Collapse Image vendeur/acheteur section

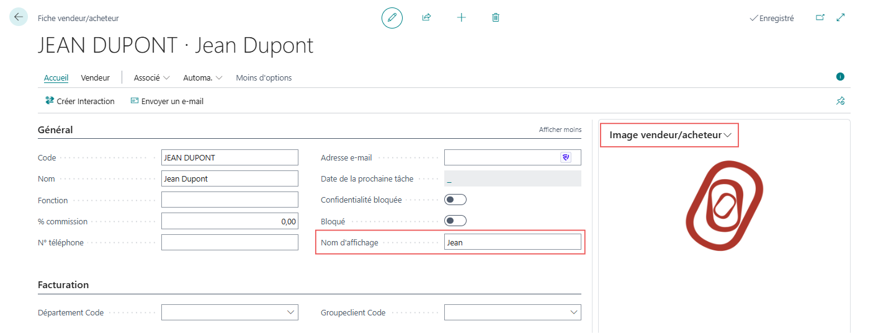point(670,134)
